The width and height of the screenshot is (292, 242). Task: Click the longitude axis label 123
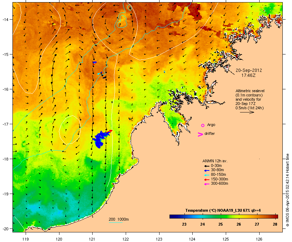[159, 239]
